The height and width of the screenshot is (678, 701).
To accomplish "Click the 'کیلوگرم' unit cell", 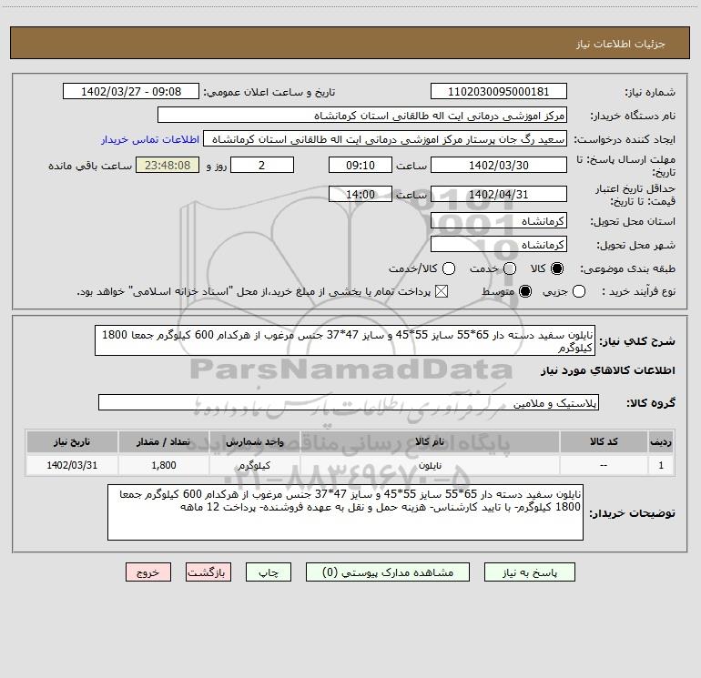I will (254, 465).
